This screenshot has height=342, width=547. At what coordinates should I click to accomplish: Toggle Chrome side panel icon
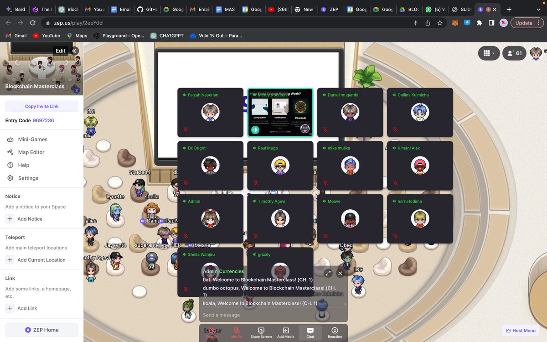tap(491, 23)
